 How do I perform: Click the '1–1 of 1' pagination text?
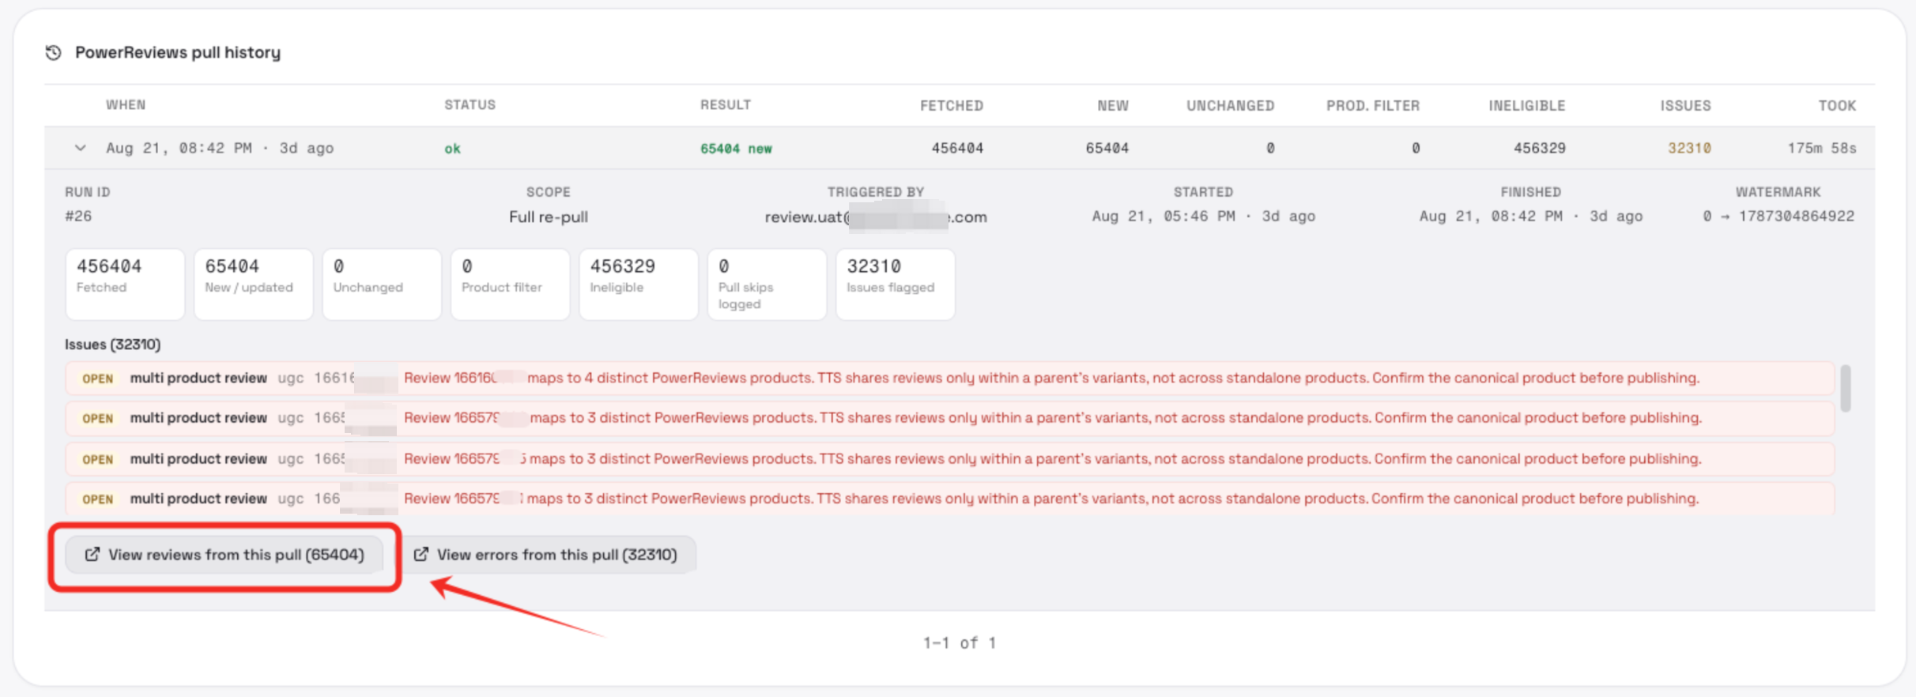tap(960, 643)
